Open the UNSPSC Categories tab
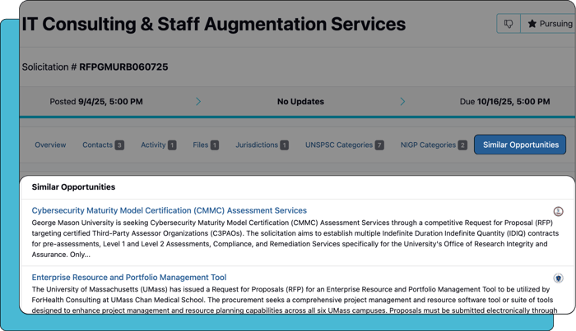This screenshot has height=331, width=576. coord(344,145)
